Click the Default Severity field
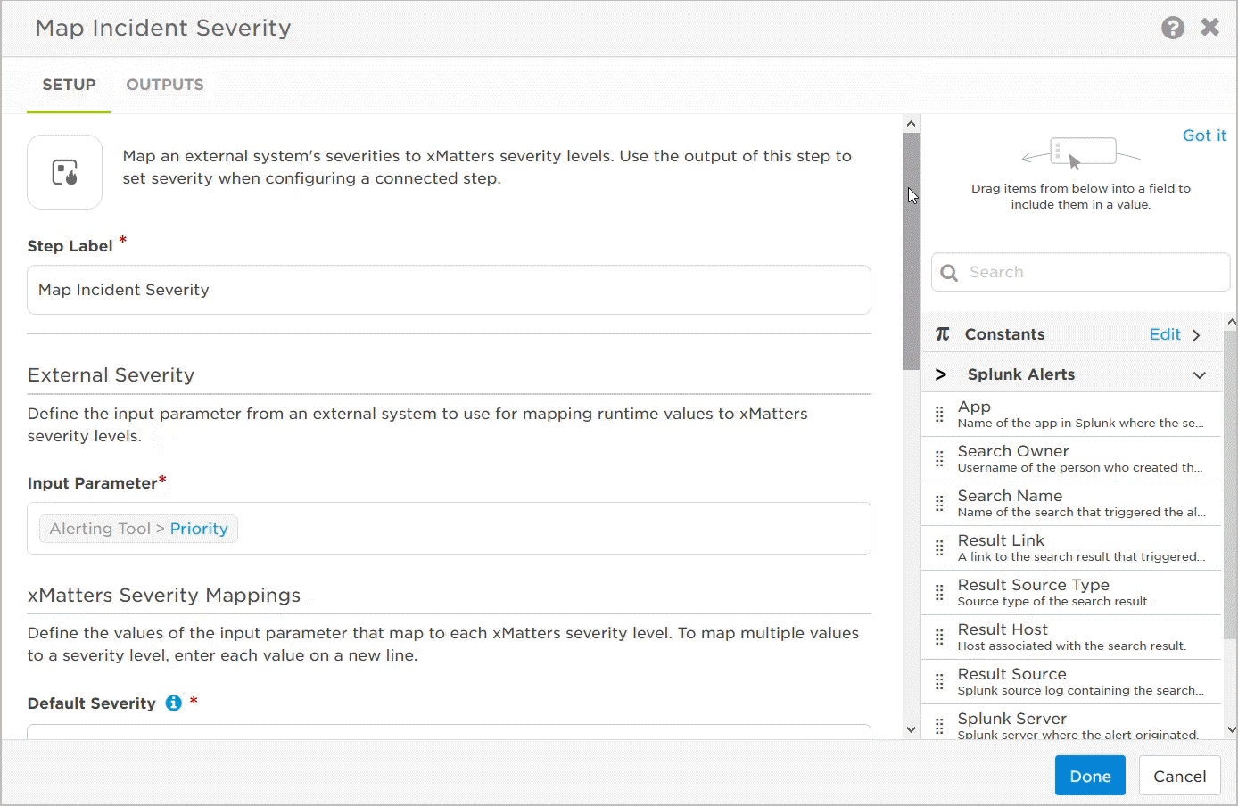This screenshot has width=1238, height=806. (449, 731)
